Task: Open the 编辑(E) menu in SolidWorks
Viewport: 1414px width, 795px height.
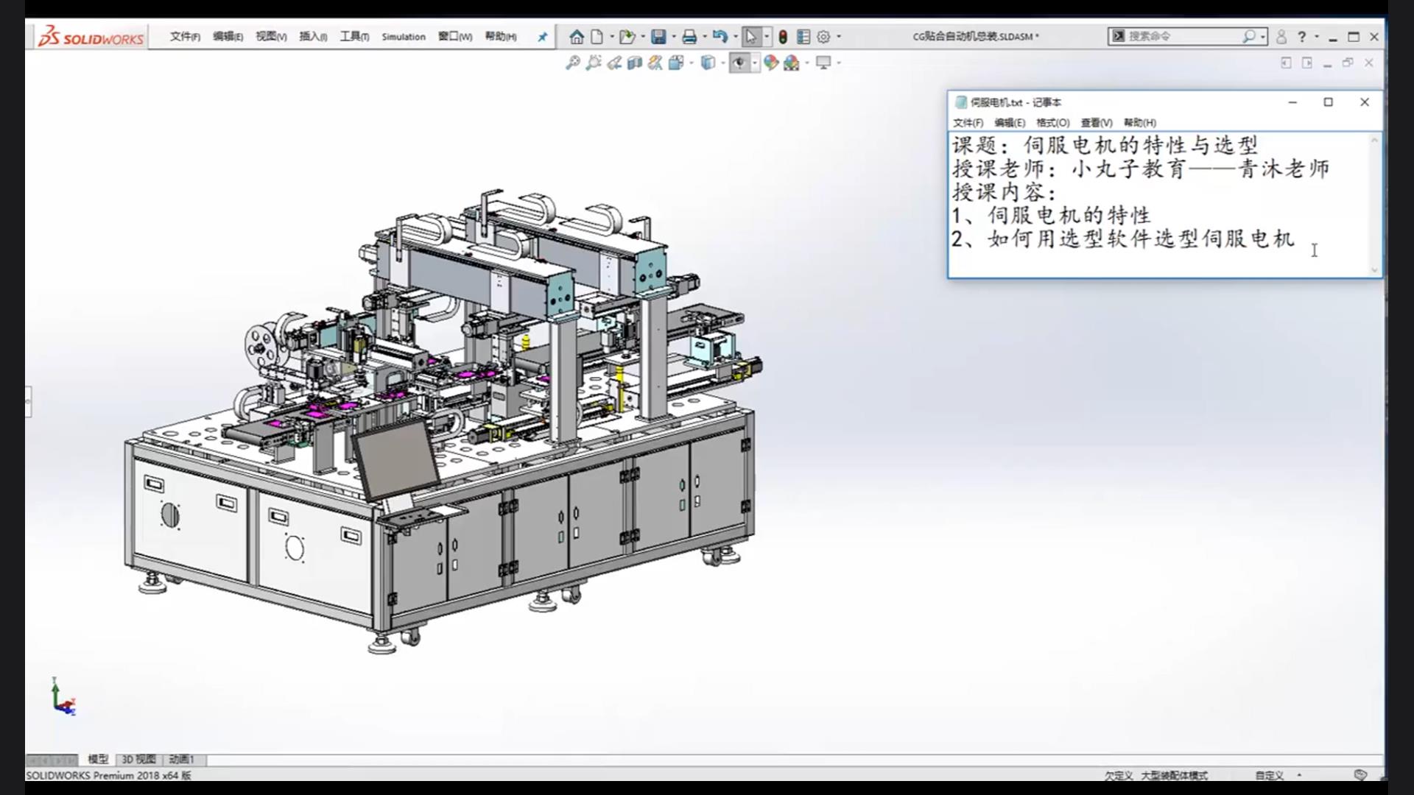Action: pyautogui.click(x=228, y=37)
